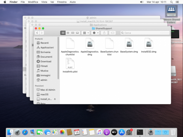Open Calendar in the Dock
The width and height of the screenshot is (183, 137).
tap(77, 132)
